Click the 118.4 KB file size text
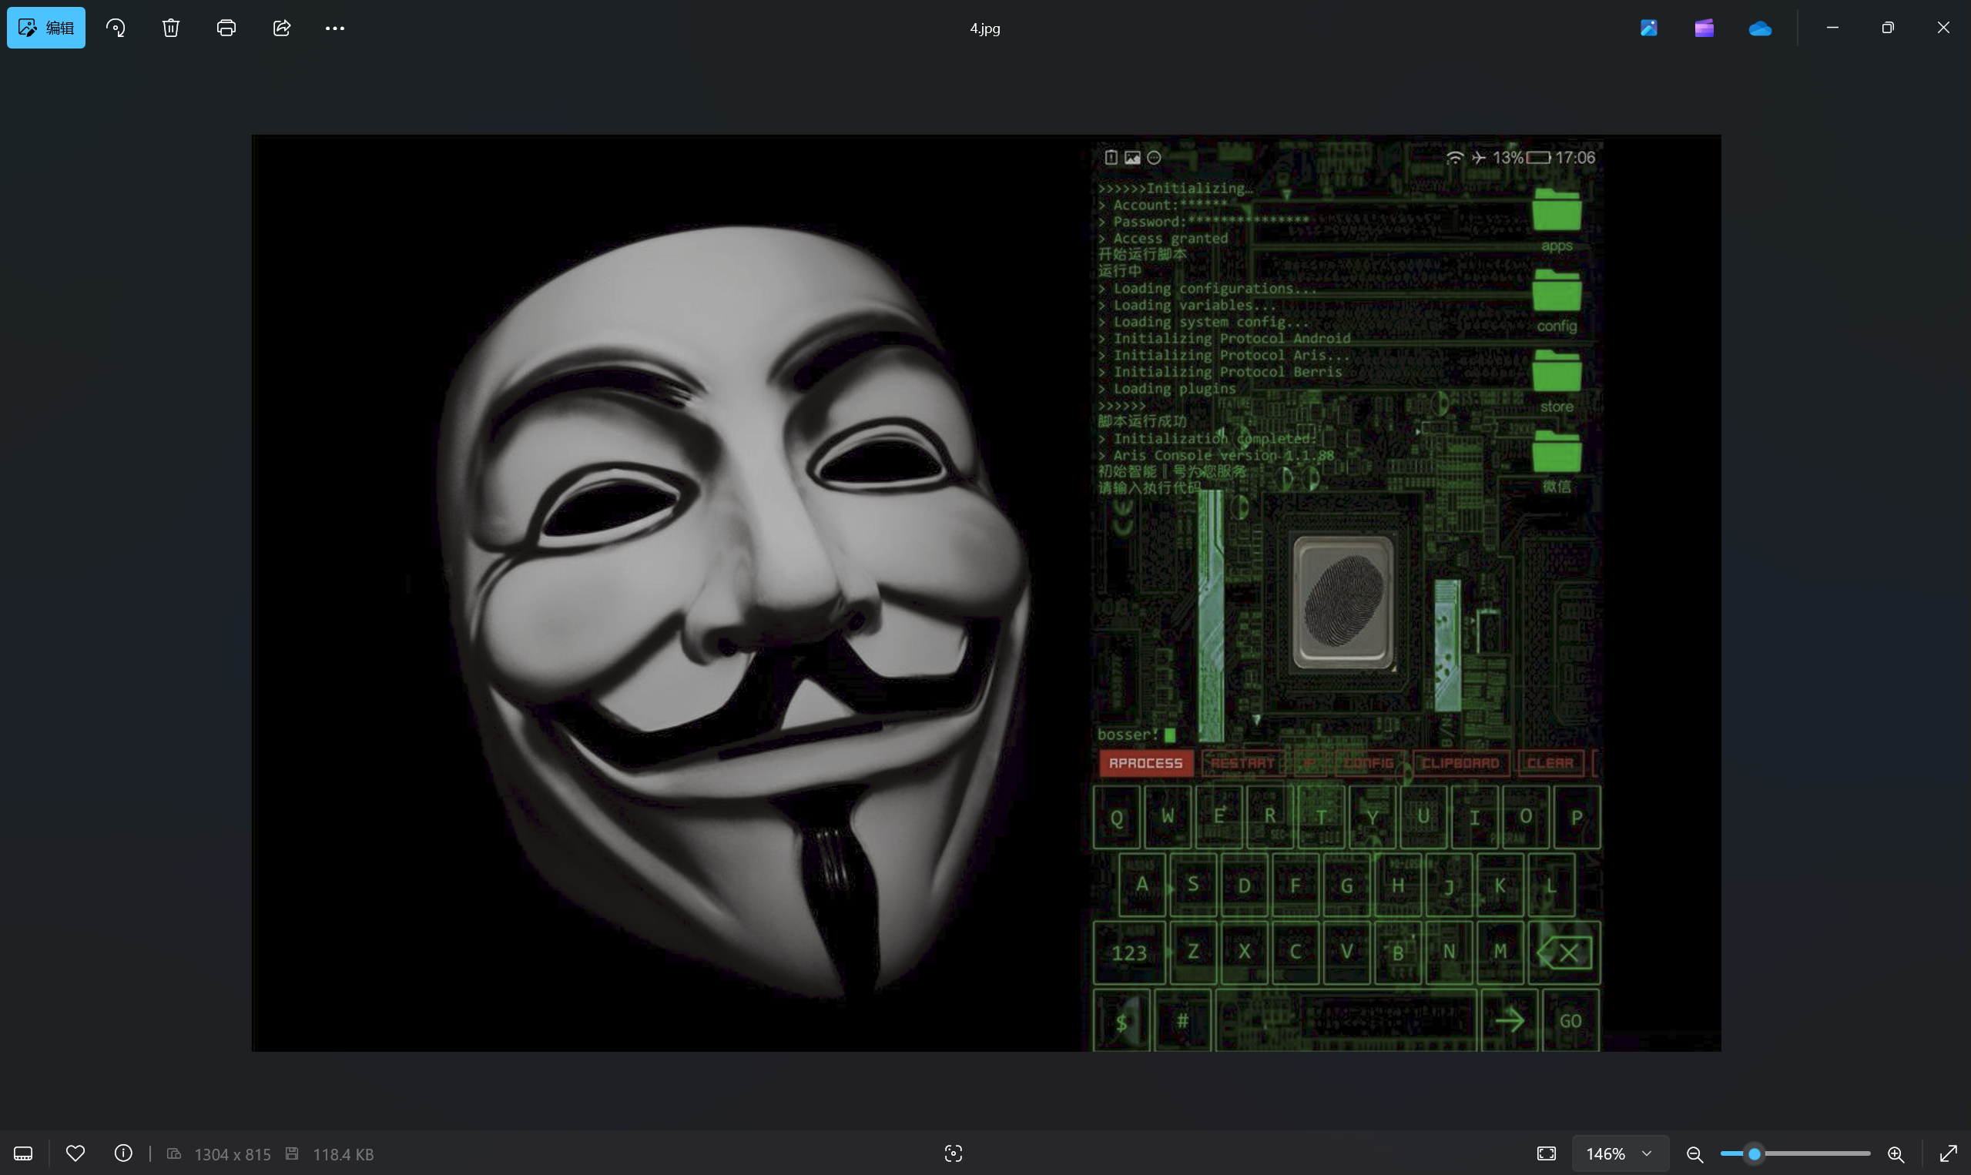The width and height of the screenshot is (1971, 1175). pyautogui.click(x=343, y=1154)
